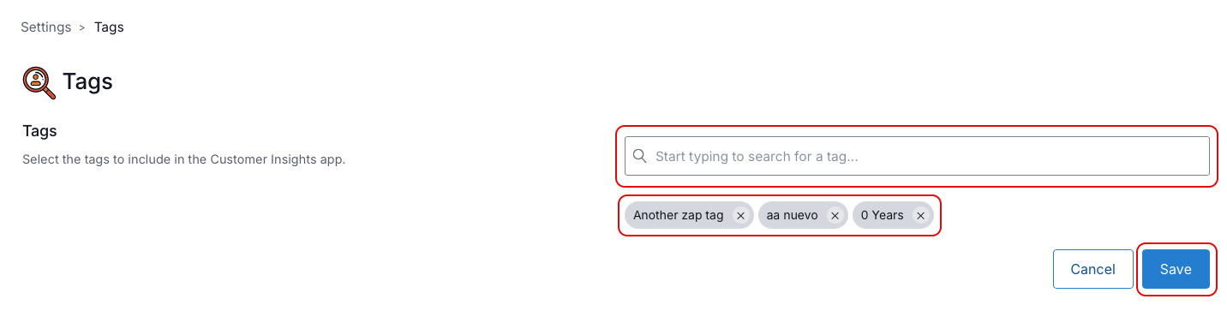Select the Tags breadcrumb item
The height and width of the screenshot is (317, 1227).
pyautogui.click(x=109, y=27)
